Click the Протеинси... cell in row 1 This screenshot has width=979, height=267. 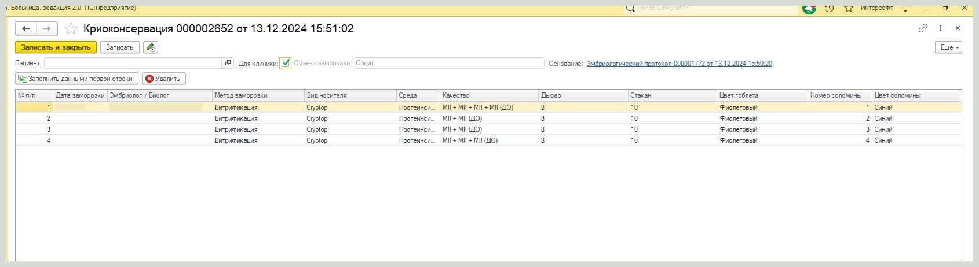tap(417, 107)
